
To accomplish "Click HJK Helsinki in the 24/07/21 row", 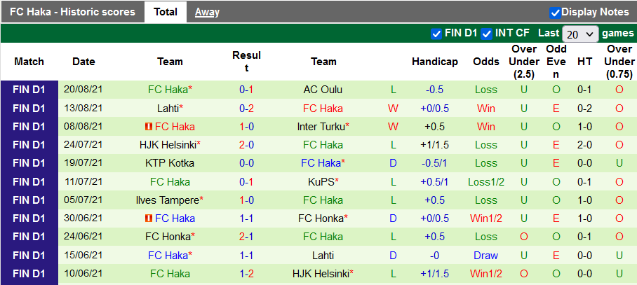I will click(167, 145).
